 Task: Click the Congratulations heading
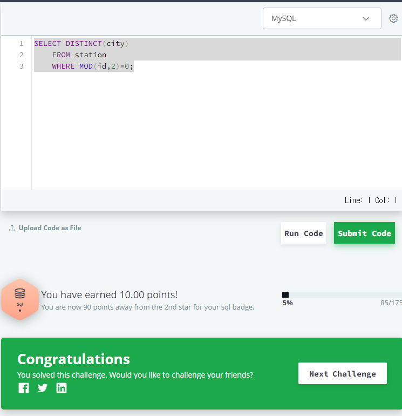coord(74,359)
